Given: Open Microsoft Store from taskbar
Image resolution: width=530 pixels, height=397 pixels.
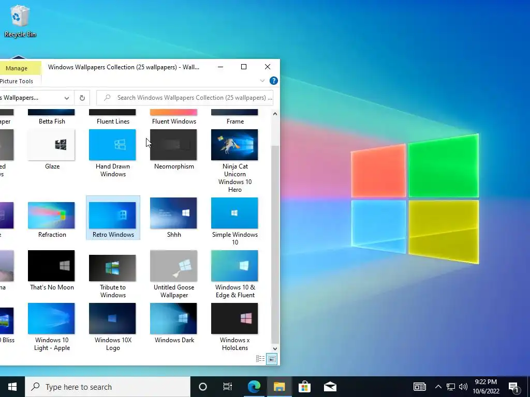Looking at the screenshot, I should (304, 387).
